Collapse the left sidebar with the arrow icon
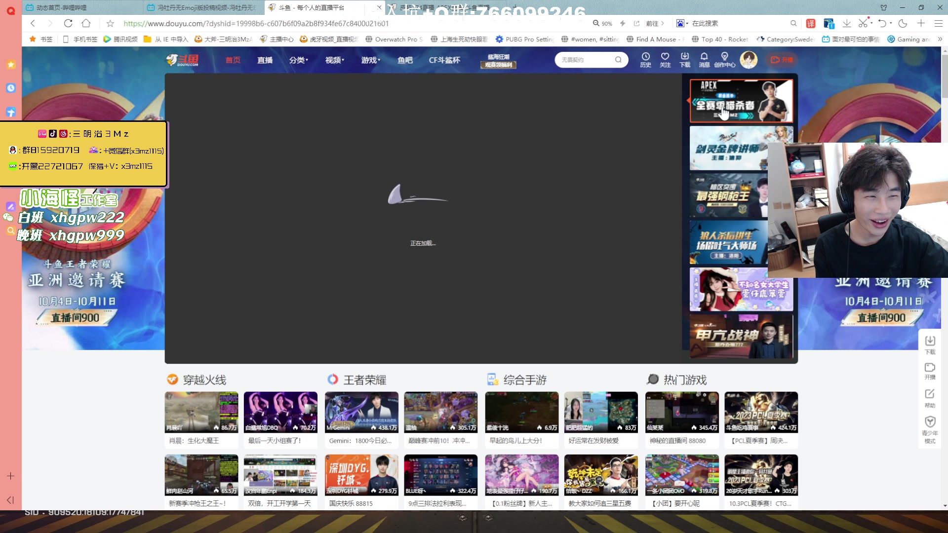 coord(10,500)
